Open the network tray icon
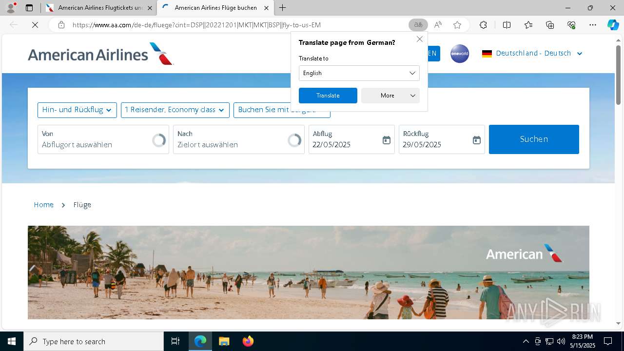Screen dimensions: 624x351 click(x=549, y=341)
